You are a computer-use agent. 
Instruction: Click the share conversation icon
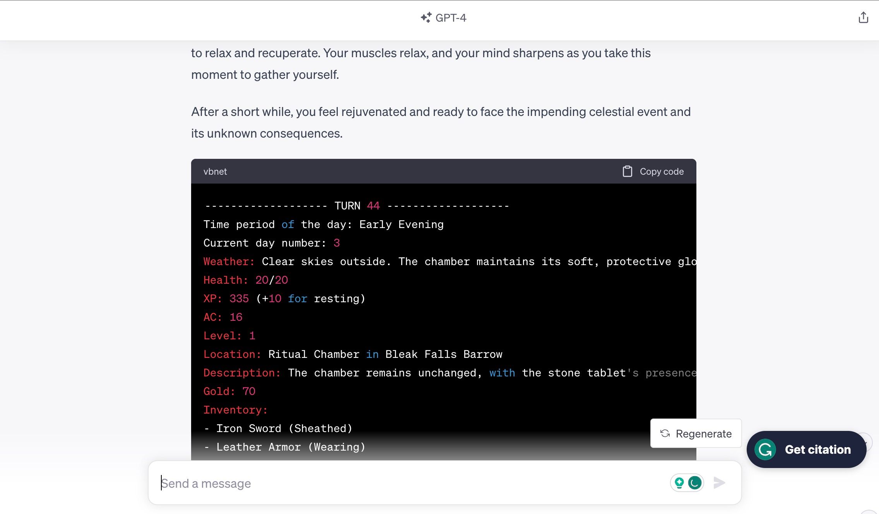tap(863, 18)
